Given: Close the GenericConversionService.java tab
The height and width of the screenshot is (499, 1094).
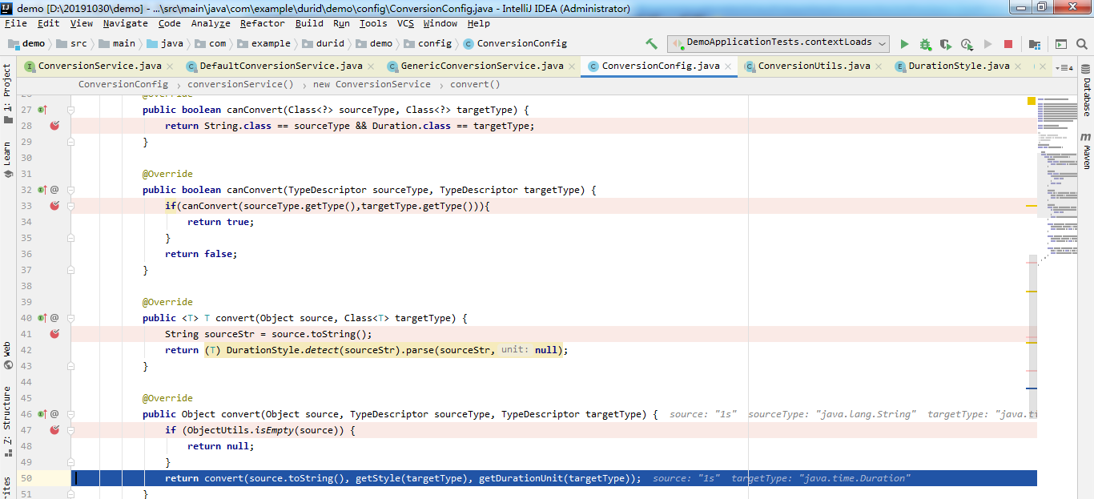Looking at the screenshot, I should [573, 66].
